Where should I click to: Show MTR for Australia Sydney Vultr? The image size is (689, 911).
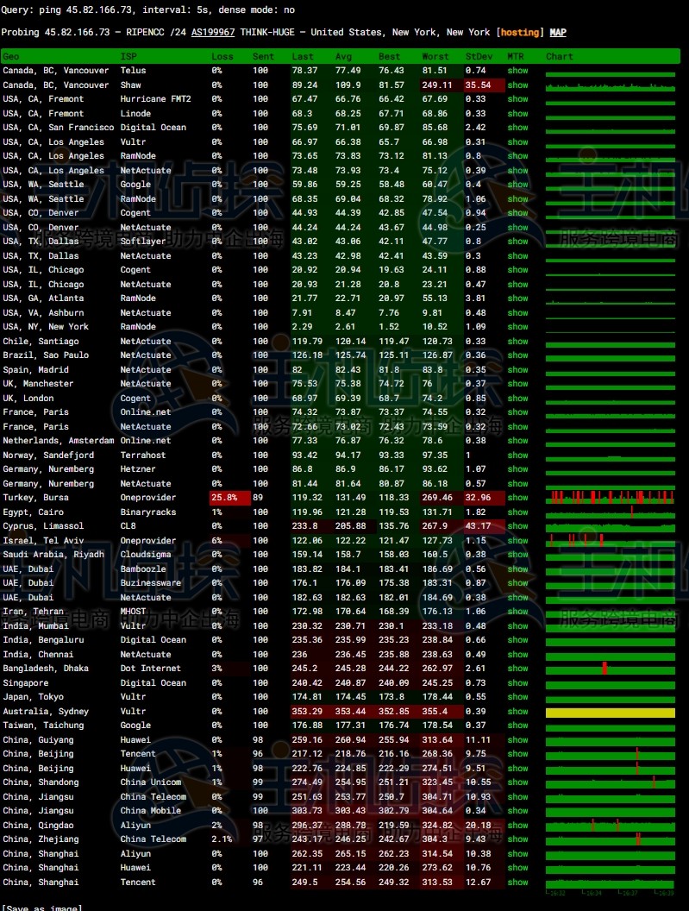click(517, 711)
